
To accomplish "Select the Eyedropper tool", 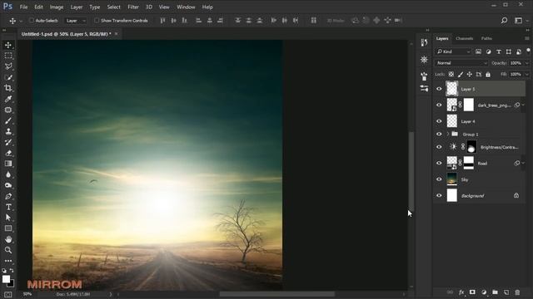I will pyautogui.click(x=8, y=99).
